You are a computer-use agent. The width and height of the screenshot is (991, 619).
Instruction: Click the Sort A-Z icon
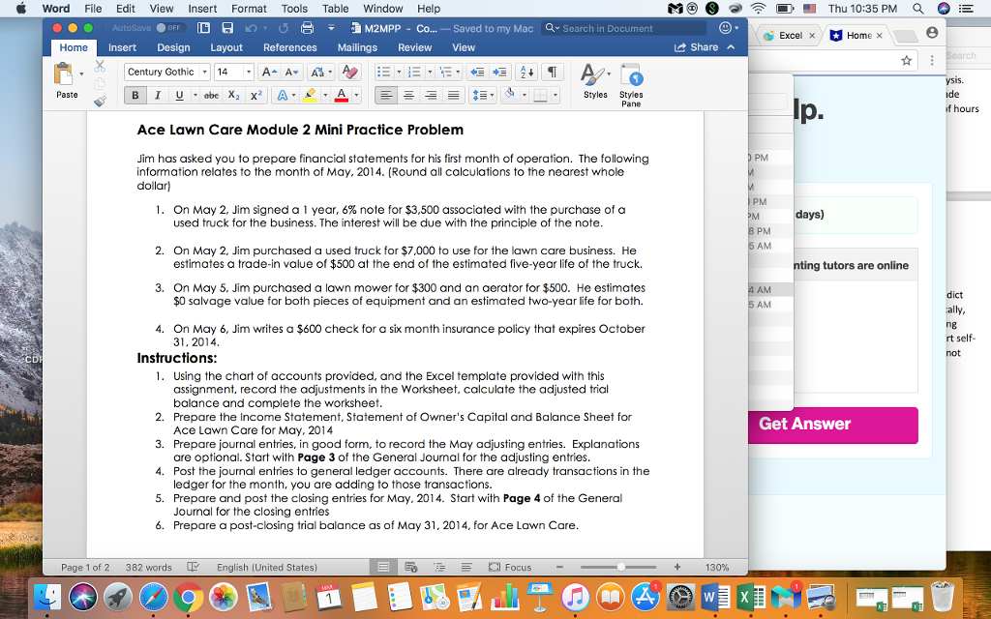pos(526,72)
